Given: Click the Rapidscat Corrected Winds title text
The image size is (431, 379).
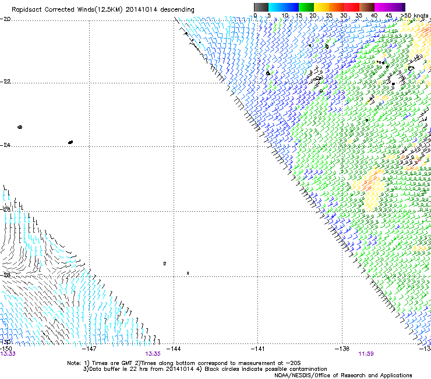Looking at the screenshot, I should (x=103, y=10).
